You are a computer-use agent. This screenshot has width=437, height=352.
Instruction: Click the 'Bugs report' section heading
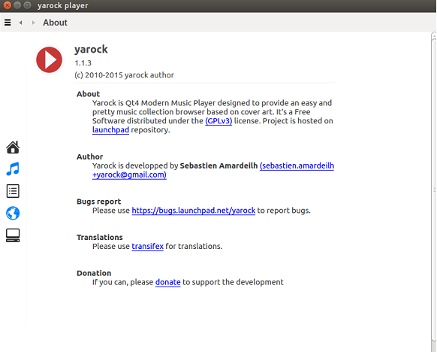tap(98, 202)
